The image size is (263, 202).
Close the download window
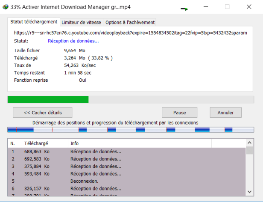pyautogui.click(x=249, y=7)
